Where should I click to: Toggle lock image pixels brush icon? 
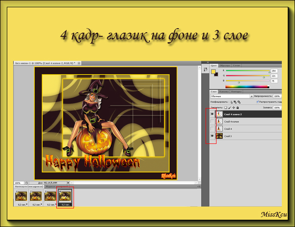tap(230, 108)
